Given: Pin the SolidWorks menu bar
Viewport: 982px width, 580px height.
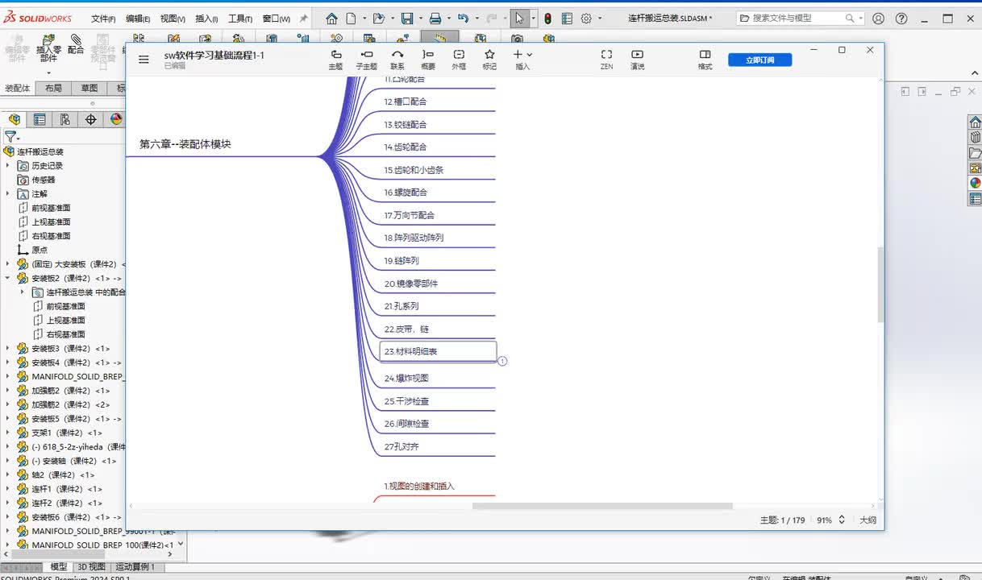Looking at the screenshot, I should tap(303, 18).
